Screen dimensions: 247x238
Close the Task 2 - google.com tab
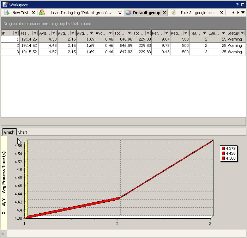tap(222, 13)
